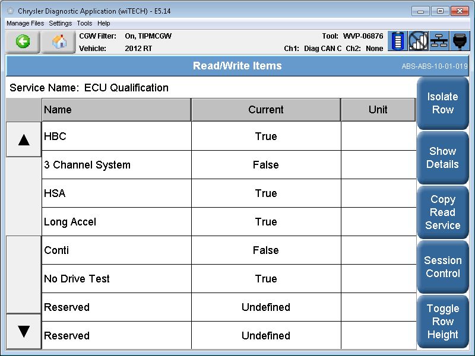Screen dimensions: 475x356
Task: Click the Current column header
Action: click(x=265, y=110)
